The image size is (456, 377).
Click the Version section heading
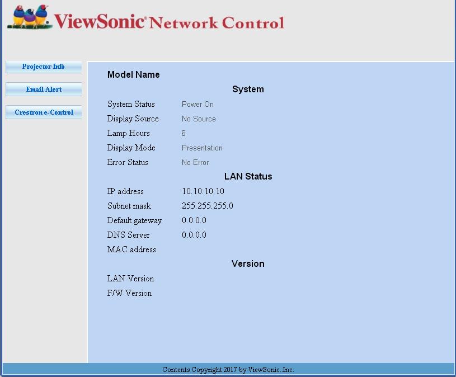click(248, 263)
